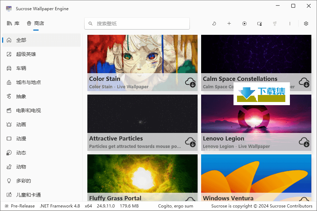The image size is (317, 211).
Task: Click the Lenovo Legion - Live Wallpaper subtitle
Action: (x=236, y=146)
